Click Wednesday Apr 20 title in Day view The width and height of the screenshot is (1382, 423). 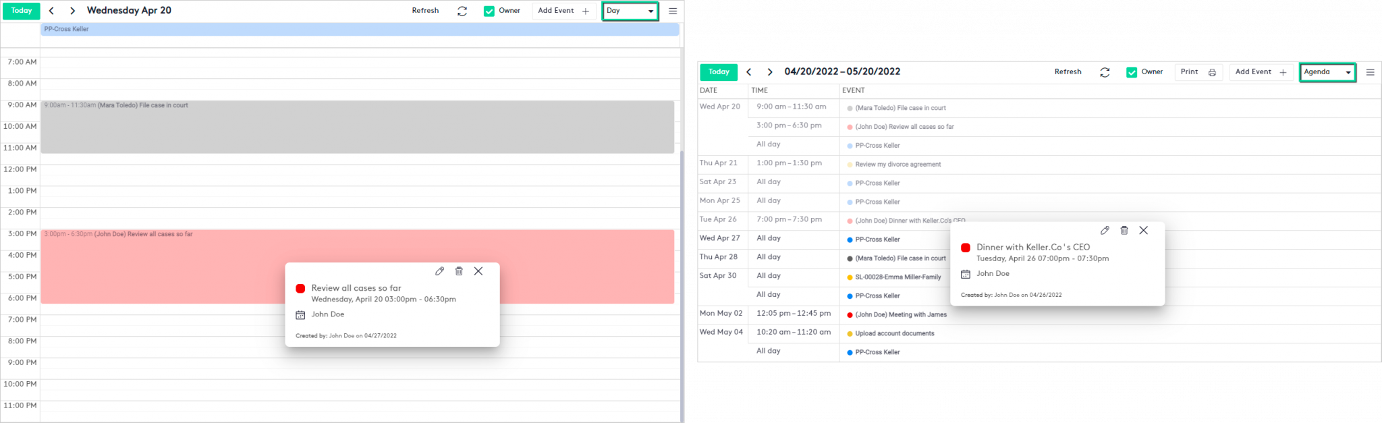[129, 11]
